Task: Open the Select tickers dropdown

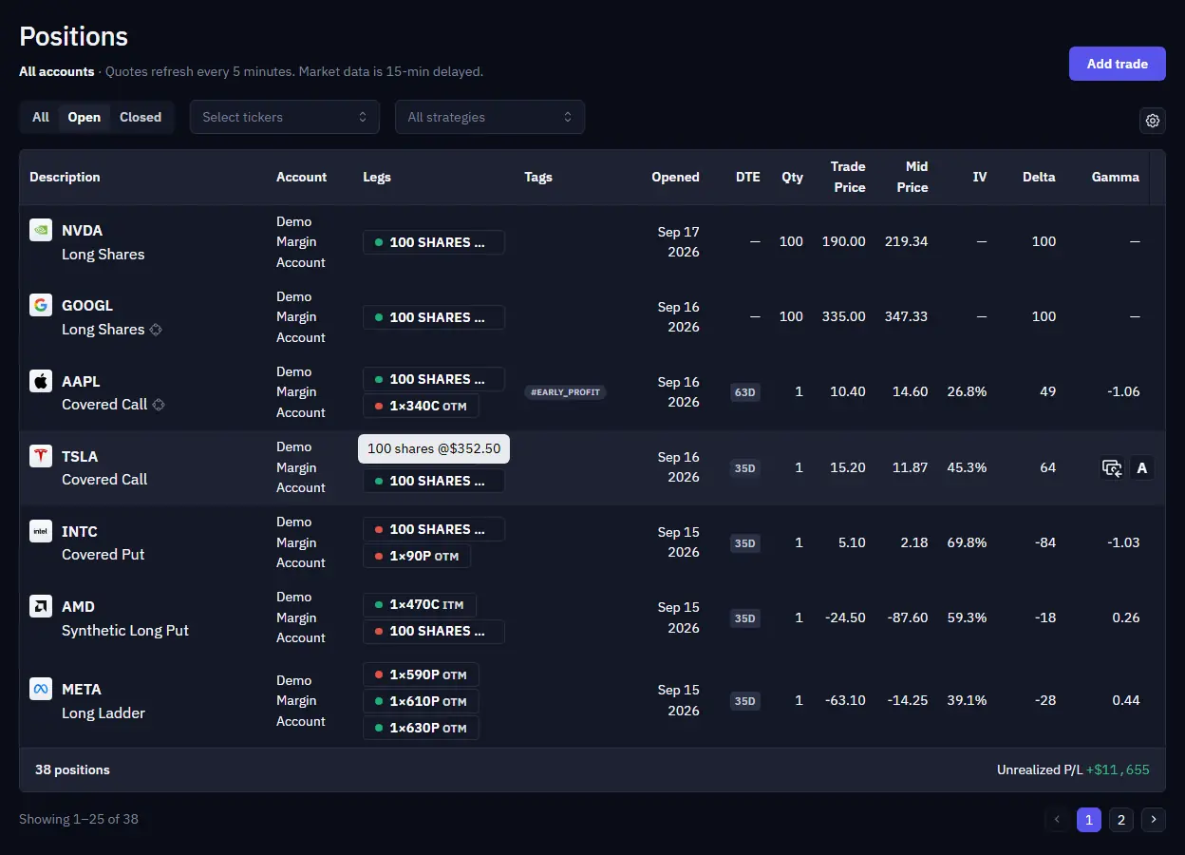Action: pos(285,117)
